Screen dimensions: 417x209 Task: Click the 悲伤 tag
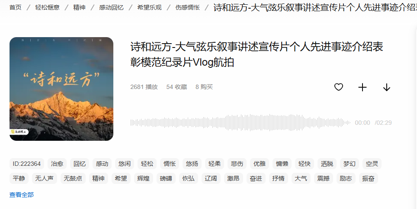[x=237, y=164]
